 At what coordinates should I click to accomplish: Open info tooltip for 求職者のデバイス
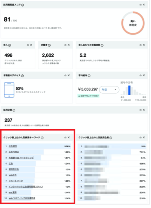click(x=23, y=75)
